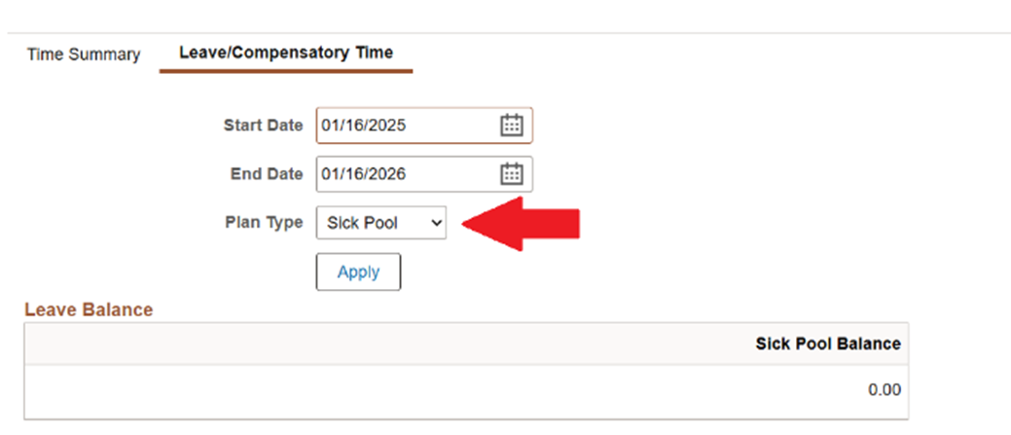Click the chevron arrow beside Sick Pool

436,223
